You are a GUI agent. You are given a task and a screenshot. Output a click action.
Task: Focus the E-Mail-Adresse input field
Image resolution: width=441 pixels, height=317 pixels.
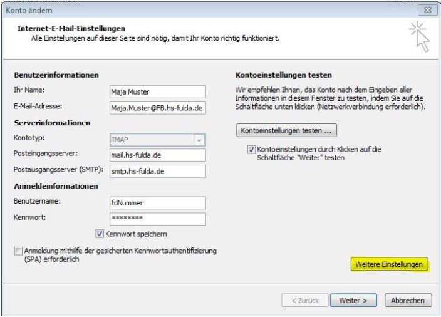click(154, 107)
